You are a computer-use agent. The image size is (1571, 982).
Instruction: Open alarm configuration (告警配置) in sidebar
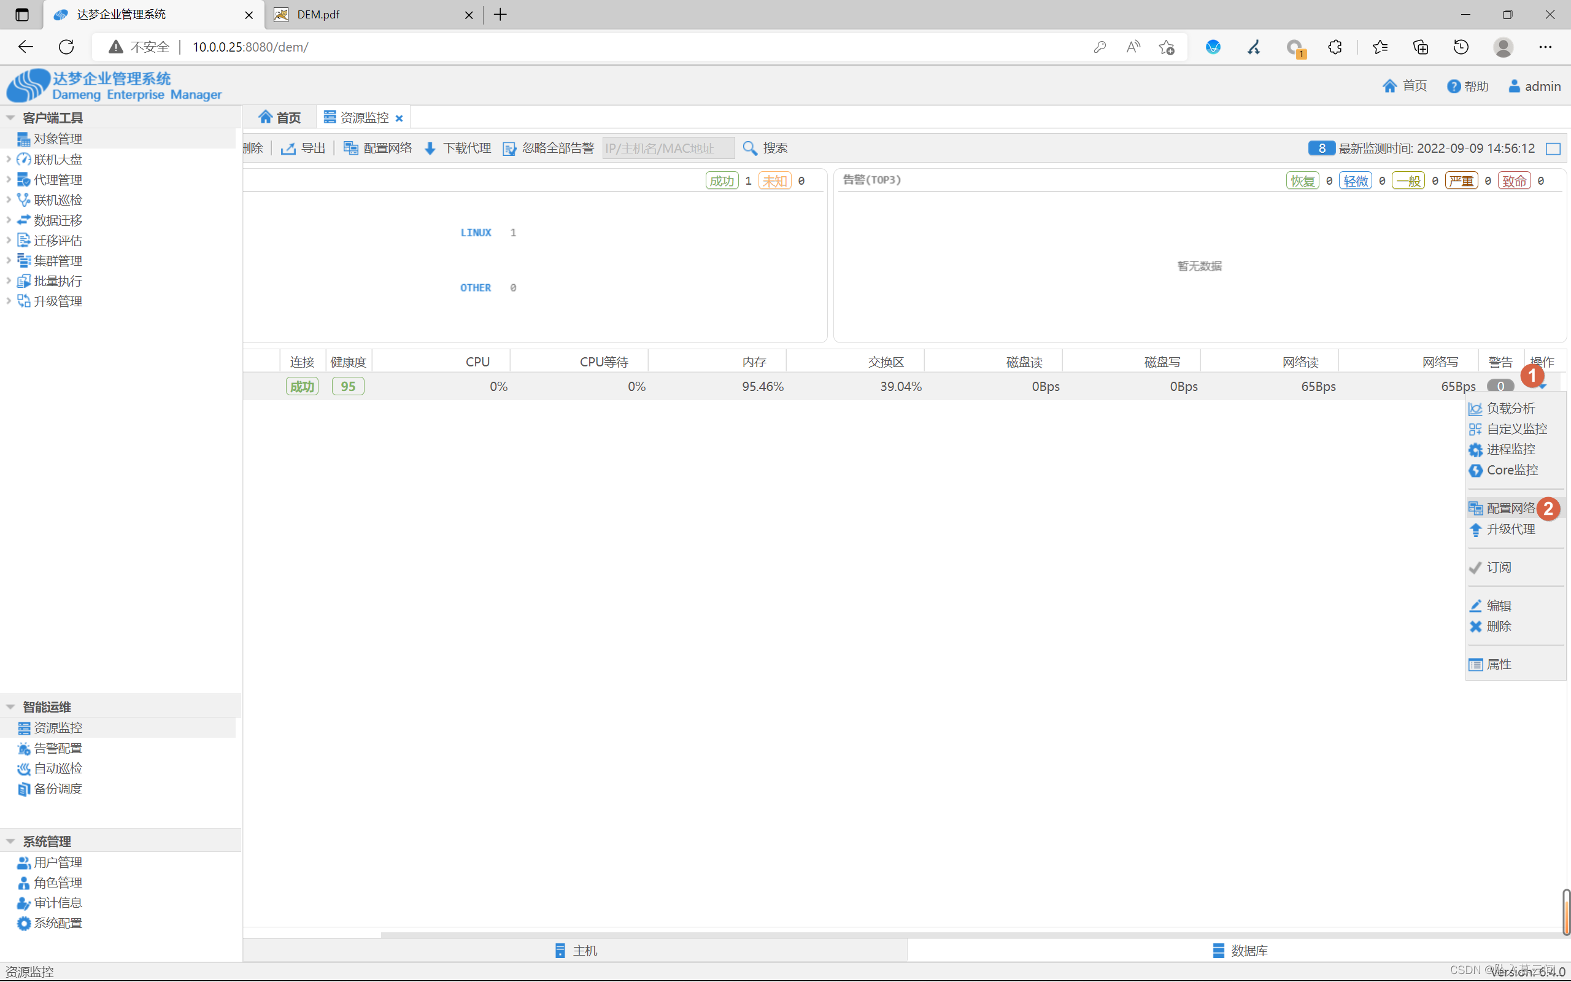57,748
